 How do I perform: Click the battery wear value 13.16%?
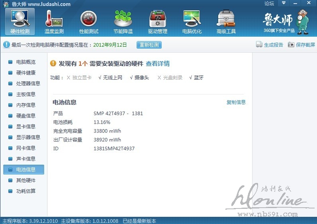tap(102, 122)
